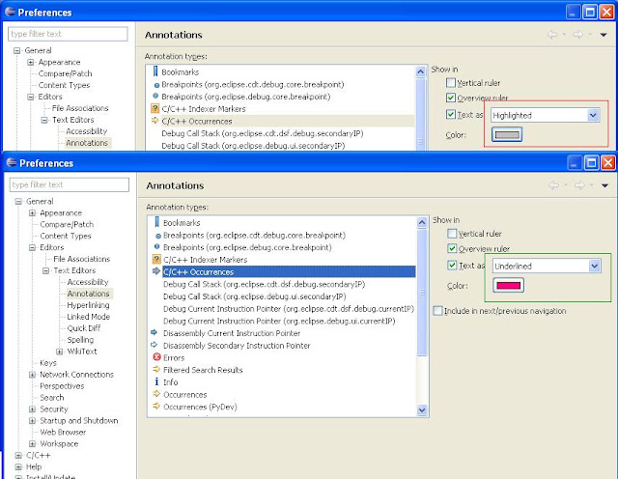Click the back navigation arrow in lower Preferences
618x479 pixels.
click(553, 185)
